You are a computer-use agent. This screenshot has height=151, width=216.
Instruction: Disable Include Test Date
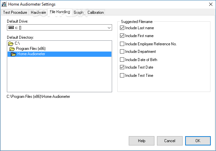(122, 67)
